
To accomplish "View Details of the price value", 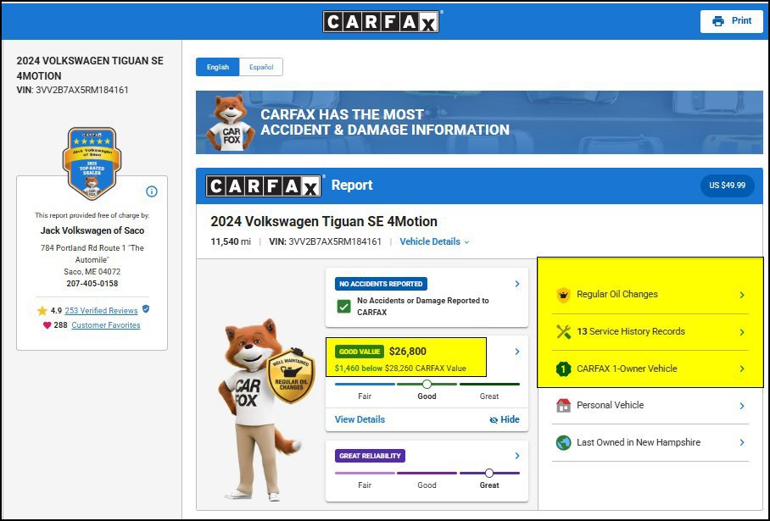I will click(x=360, y=419).
